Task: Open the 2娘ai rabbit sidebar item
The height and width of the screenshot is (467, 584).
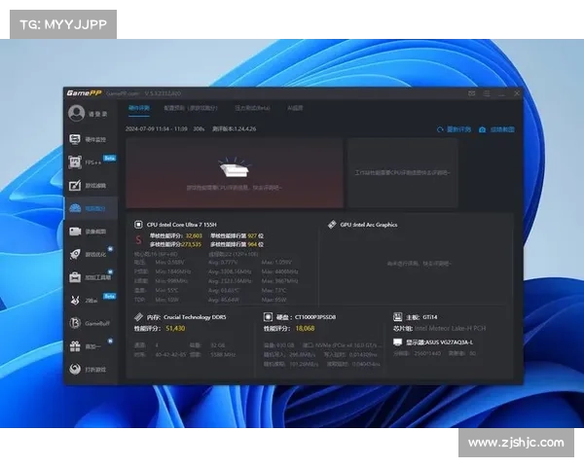Action: click(91, 301)
